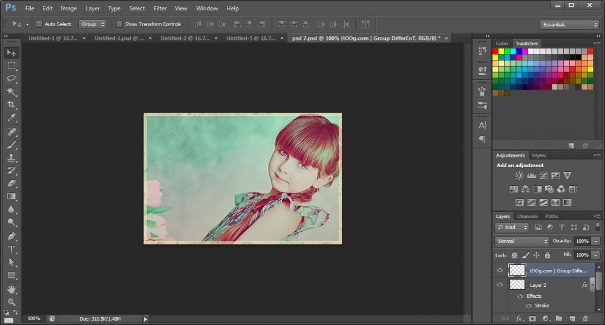Pick the red swatch in Swatches panel
605x325 pixels.
point(495,51)
